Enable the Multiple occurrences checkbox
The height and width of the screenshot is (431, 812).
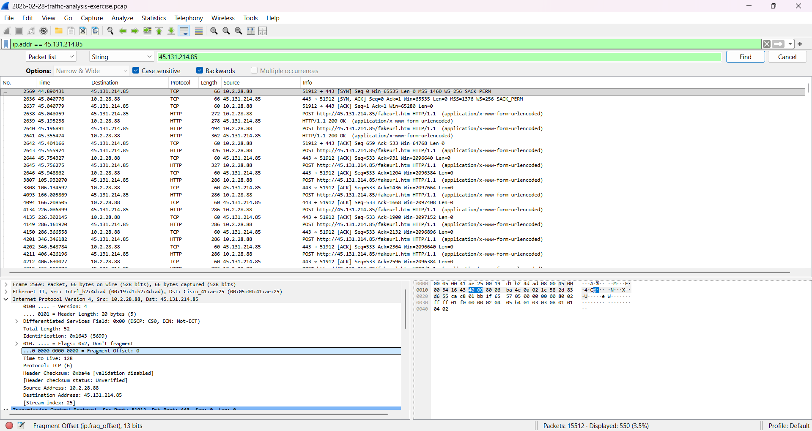tap(254, 71)
